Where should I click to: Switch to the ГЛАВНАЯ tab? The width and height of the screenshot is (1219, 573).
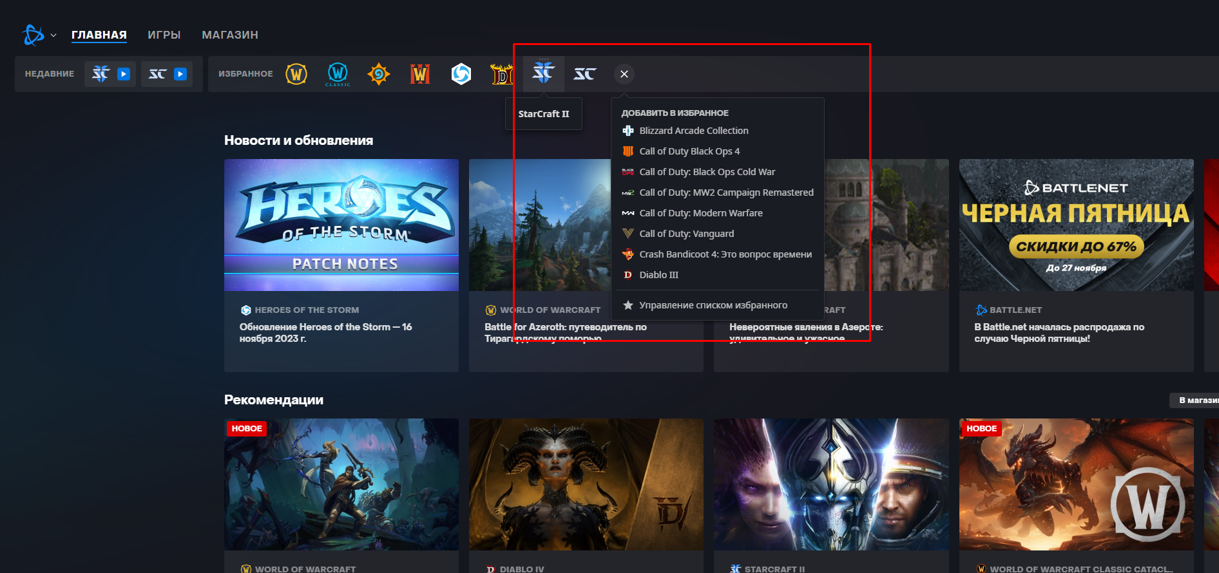point(99,35)
